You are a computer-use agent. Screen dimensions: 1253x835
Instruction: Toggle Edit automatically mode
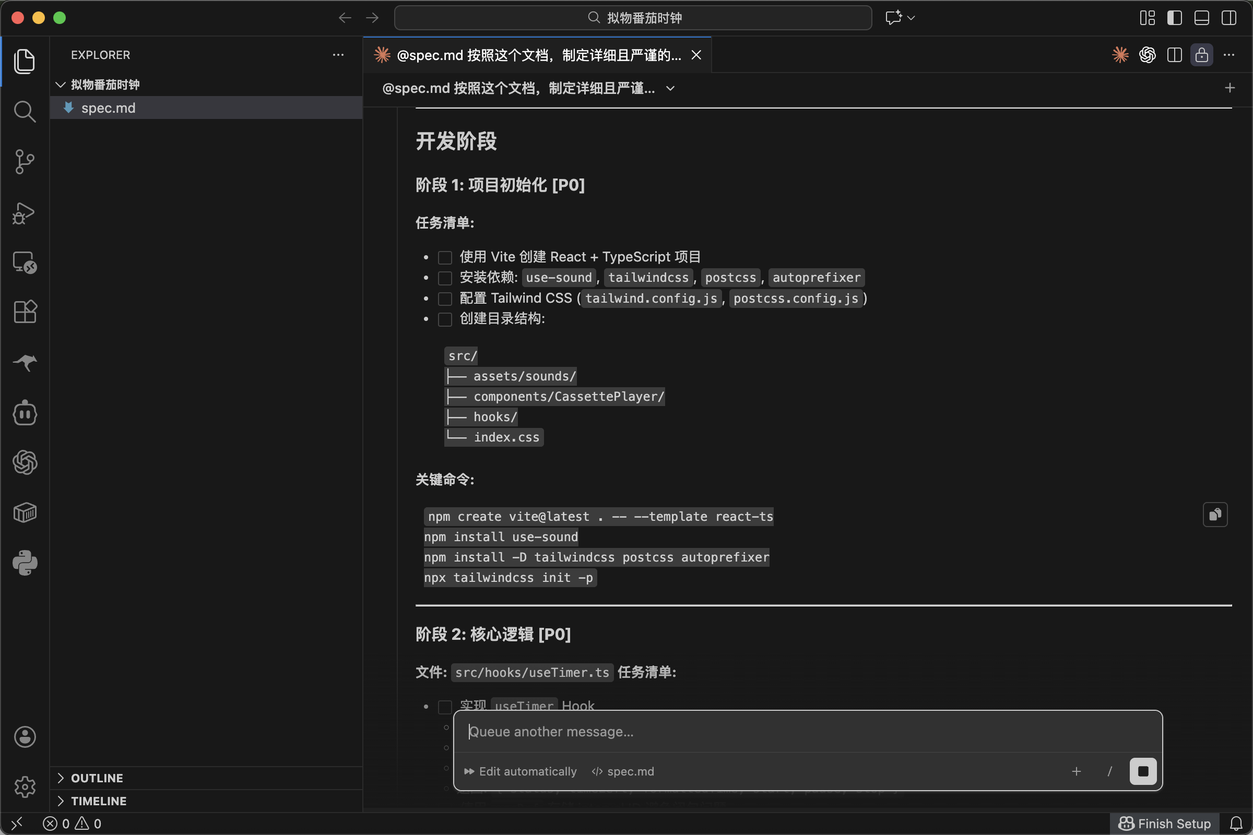click(521, 772)
